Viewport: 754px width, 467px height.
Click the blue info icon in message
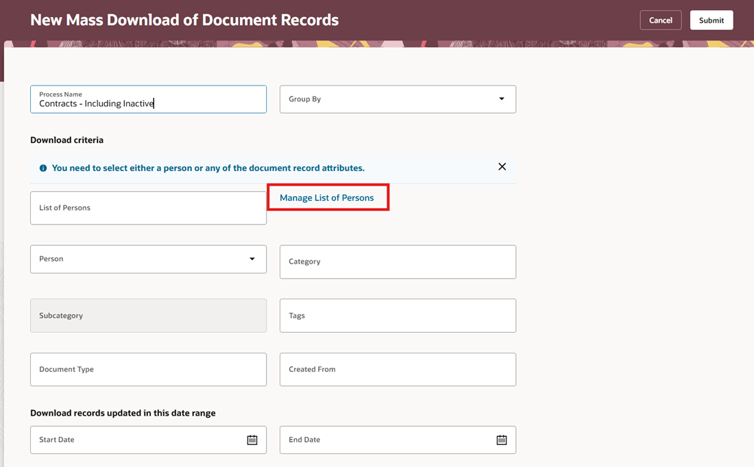[43, 168]
